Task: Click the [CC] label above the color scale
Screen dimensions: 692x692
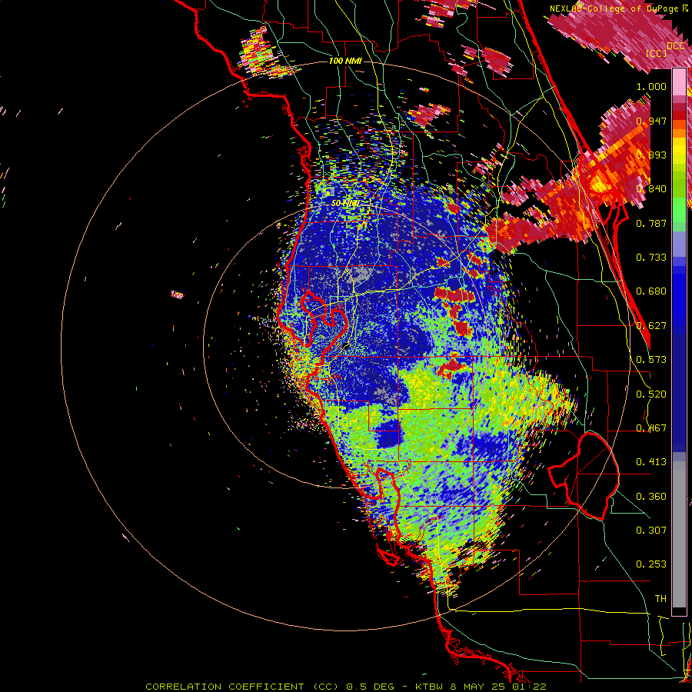Action: click(x=657, y=53)
